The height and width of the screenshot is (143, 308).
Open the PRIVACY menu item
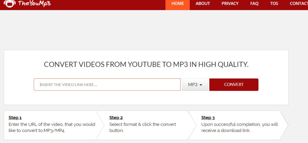(x=230, y=4)
